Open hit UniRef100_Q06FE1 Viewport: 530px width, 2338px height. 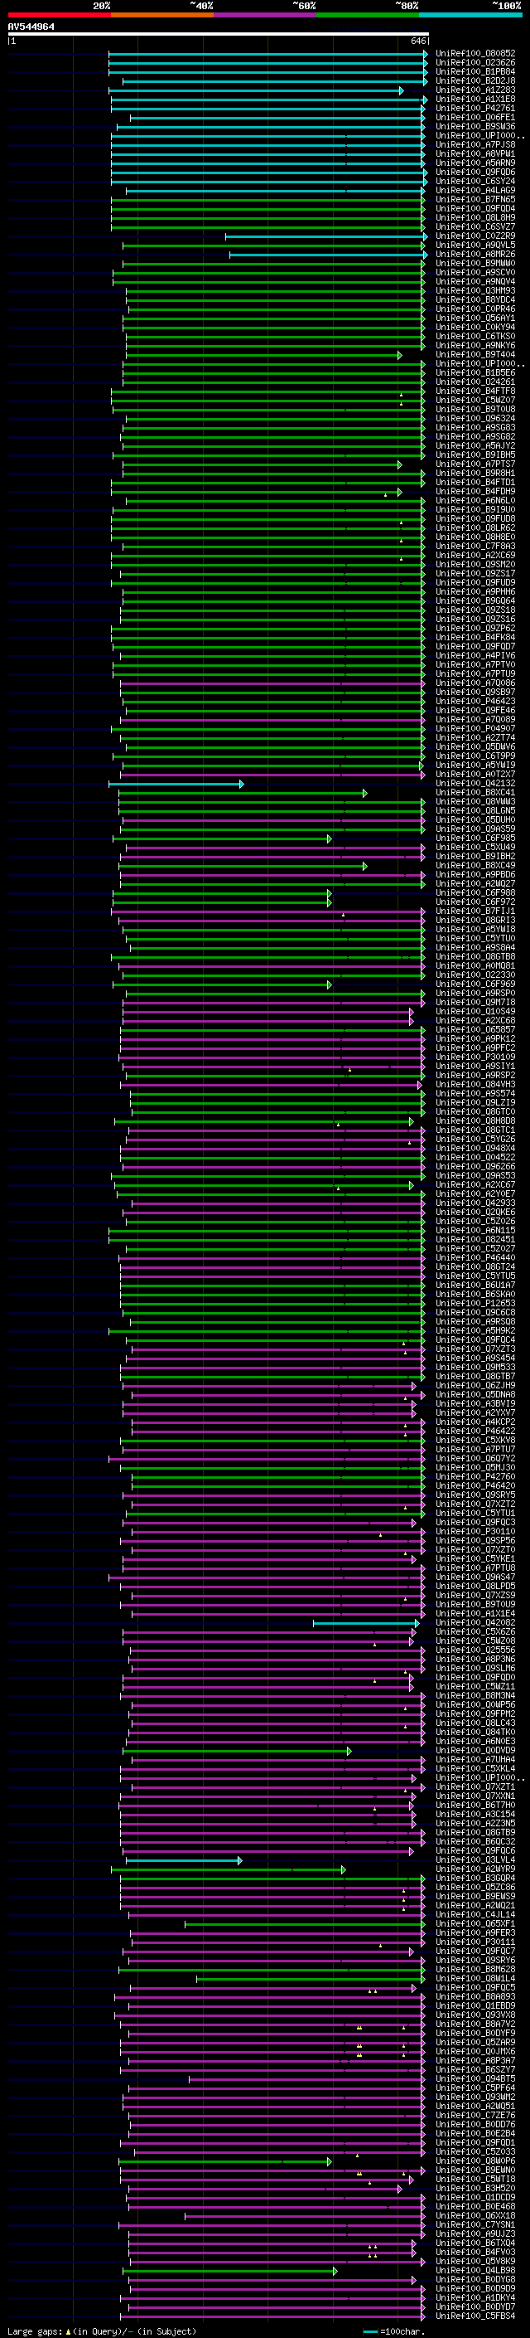tap(475, 117)
